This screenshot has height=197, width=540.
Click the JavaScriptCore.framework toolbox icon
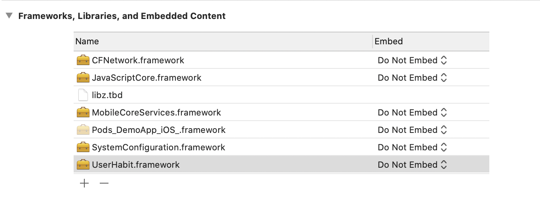pyautogui.click(x=83, y=78)
